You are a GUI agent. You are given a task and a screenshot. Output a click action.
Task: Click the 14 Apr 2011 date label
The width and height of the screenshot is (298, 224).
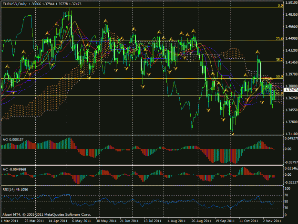[x=58, y=221]
